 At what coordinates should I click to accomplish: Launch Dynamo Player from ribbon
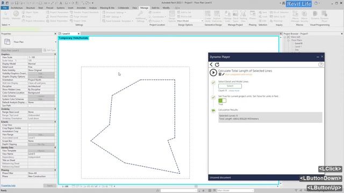pos(324,17)
